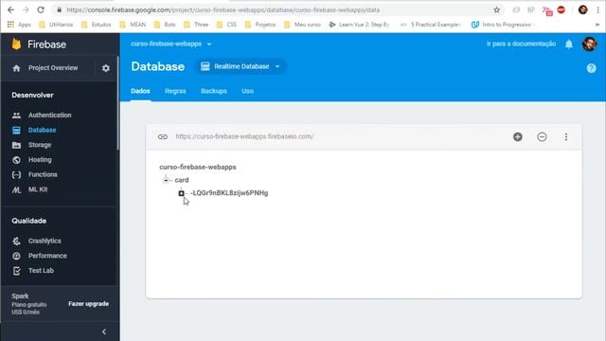Collapse the sidebar with chevron
Screen dimensions: 606x341
pos(104,332)
